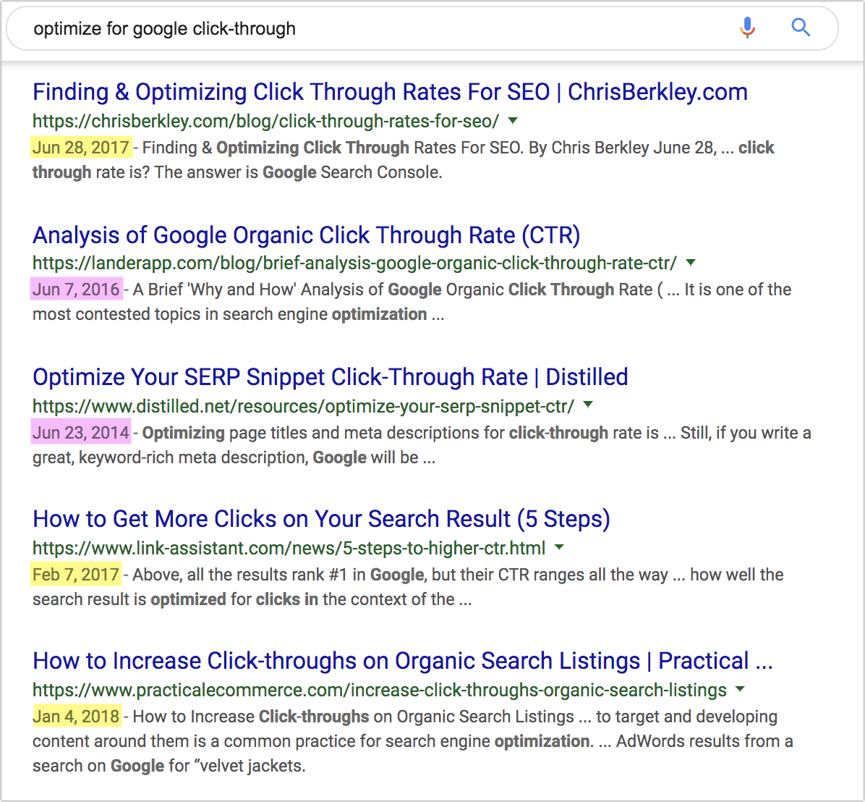Click the highlighted Jun 28, 2017 date
The image size is (865, 802).
[81, 148]
